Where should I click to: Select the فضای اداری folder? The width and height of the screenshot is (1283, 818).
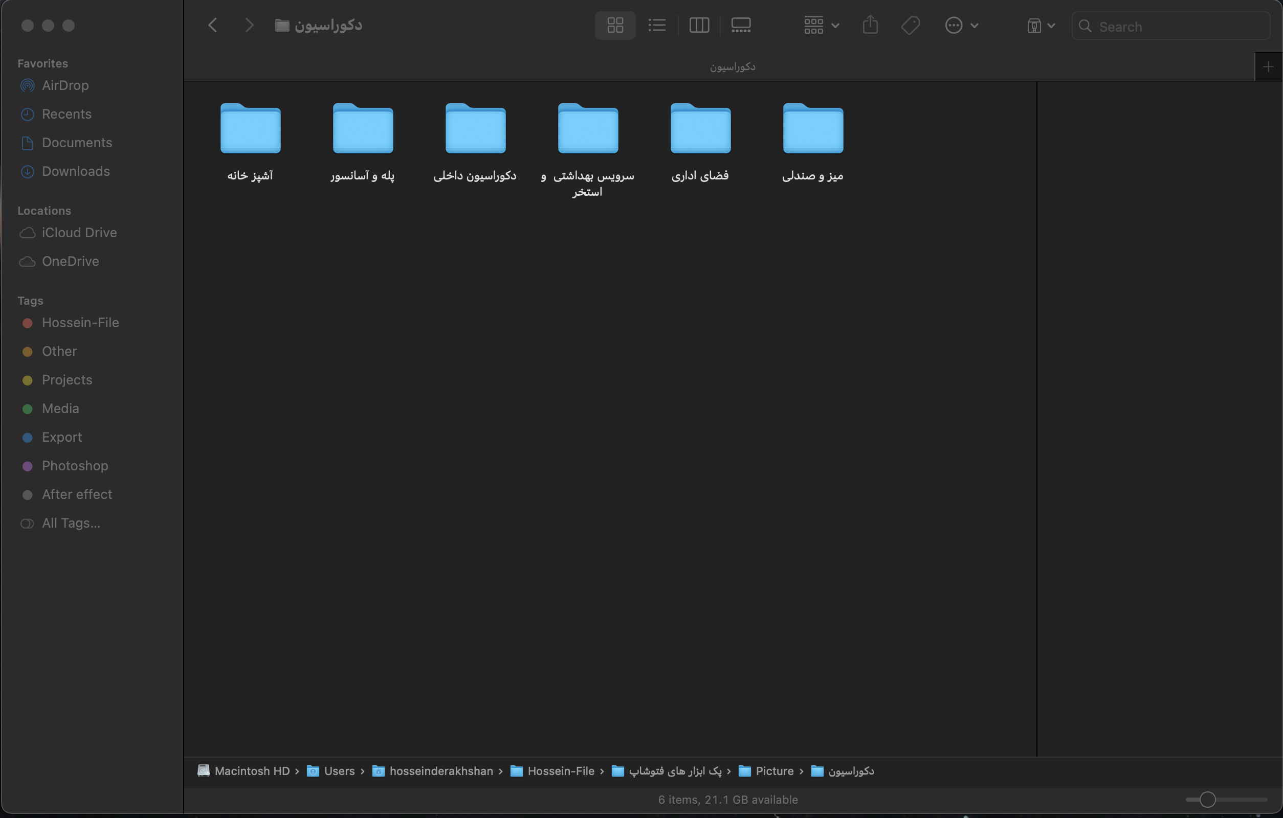(x=701, y=128)
